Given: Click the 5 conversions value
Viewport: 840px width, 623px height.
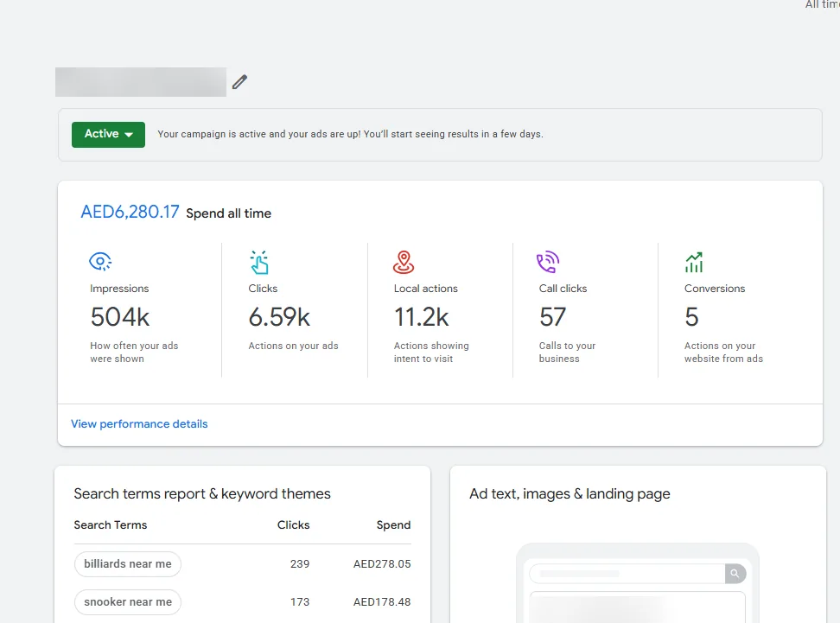Looking at the screenshot, I should (691, 317).
